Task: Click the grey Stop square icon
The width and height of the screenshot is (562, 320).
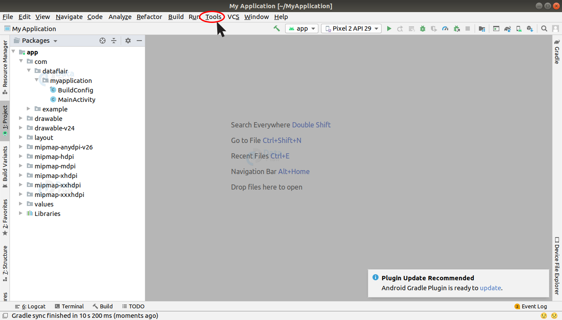Action: 468,29
